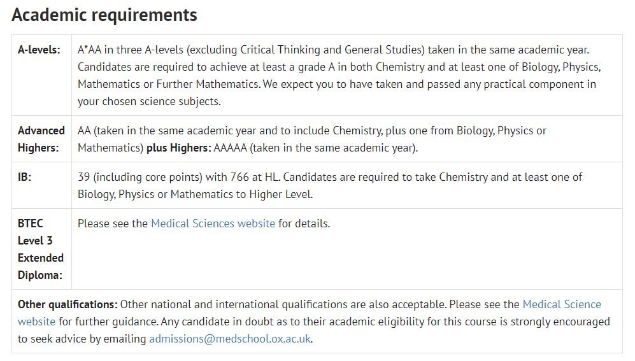The width and height of the screenshot is (635, 361).
Task: Click 'Mathematics or Further Mathematics' text
Action: [169, 84]
